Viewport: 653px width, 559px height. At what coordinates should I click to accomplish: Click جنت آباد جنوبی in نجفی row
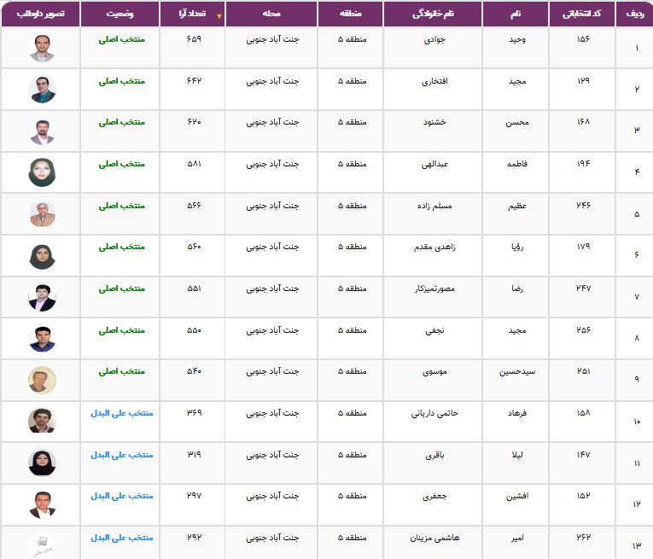[x=272, y=330]
